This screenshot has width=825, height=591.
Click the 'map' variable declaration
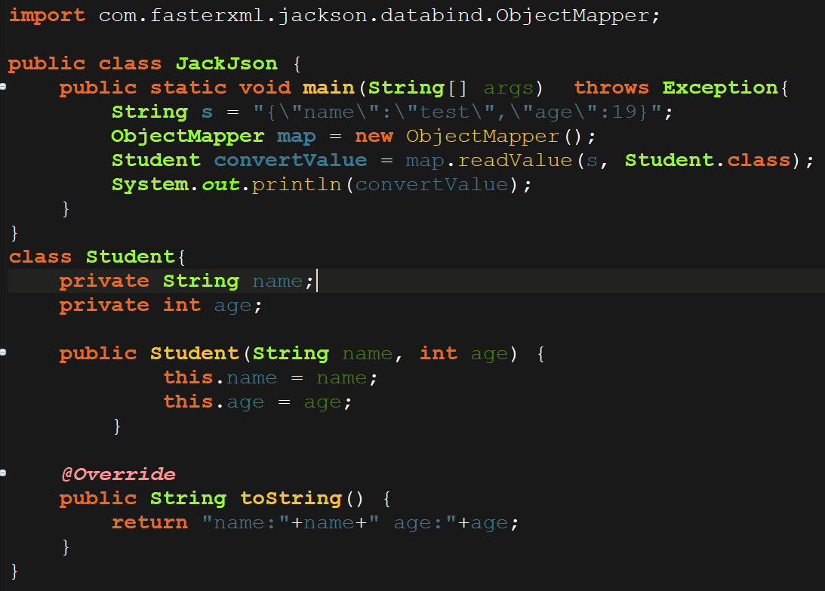pyautogui.click(x=296, y=137)
